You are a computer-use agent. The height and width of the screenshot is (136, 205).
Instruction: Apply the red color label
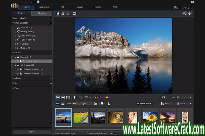(101, 97)
